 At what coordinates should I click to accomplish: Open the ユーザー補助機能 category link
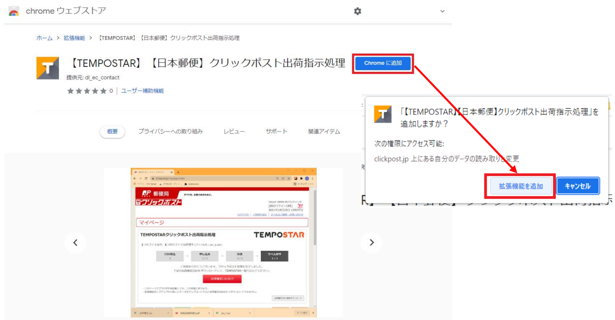(x=142, y=91)
